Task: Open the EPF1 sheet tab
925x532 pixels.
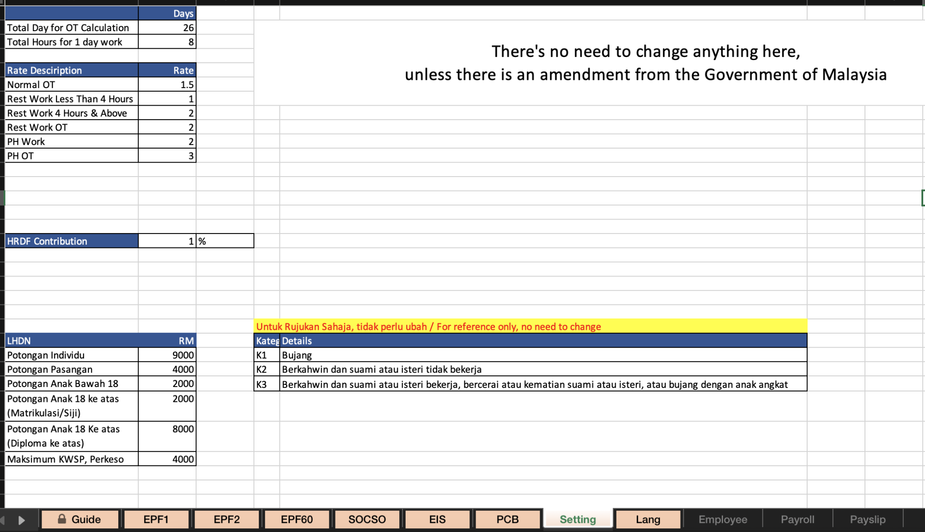Action: click(x=156, y=519)
